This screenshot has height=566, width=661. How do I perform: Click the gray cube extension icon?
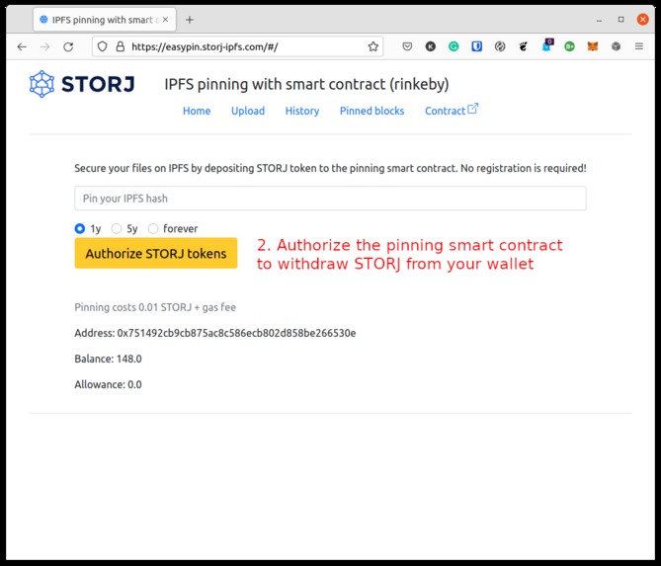pyautogui.click(x=616, y=46)
